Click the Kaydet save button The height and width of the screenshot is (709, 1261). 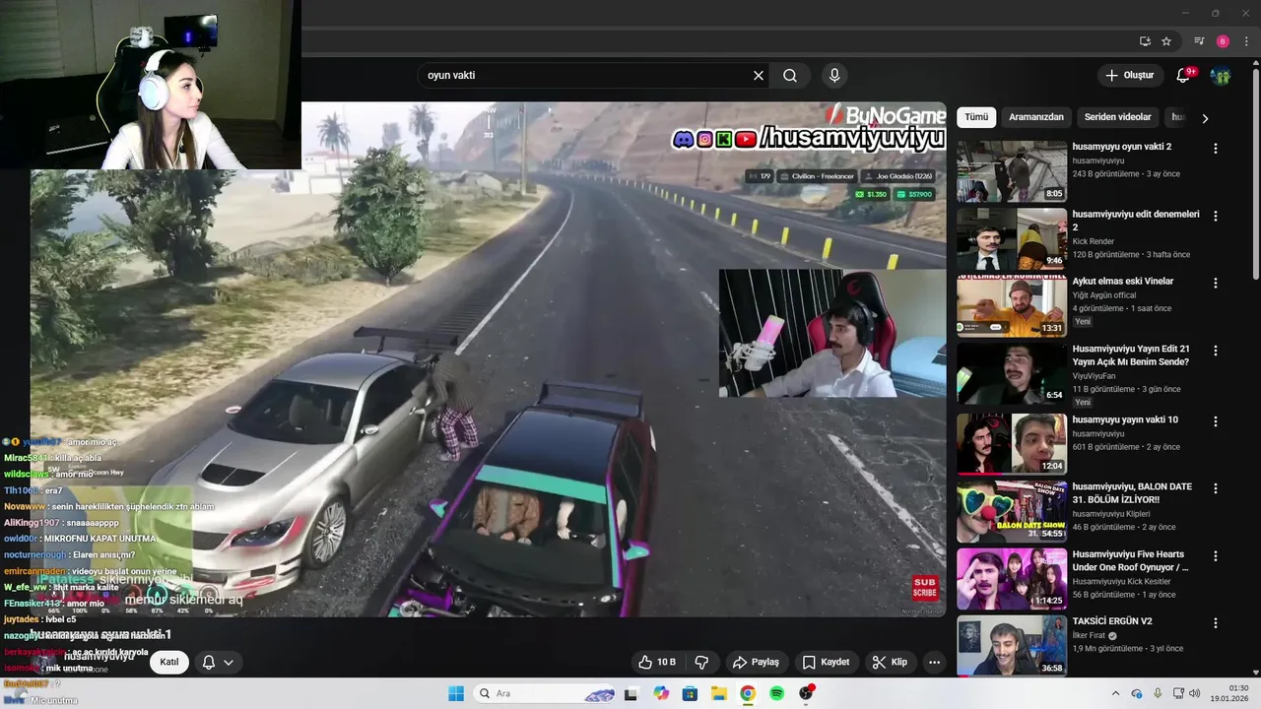point(826,662)
